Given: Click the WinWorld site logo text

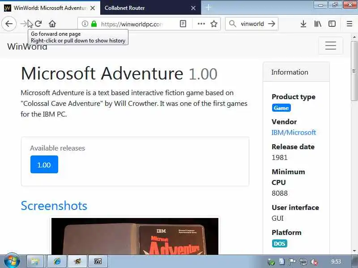Looking at the screenshot, I should 27,46.
